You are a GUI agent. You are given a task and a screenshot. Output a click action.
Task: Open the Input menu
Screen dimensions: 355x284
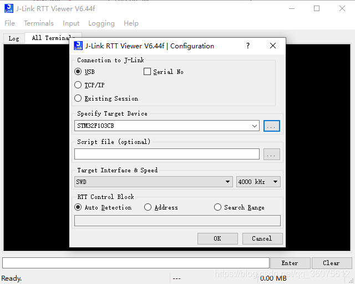tap(71, 23)
